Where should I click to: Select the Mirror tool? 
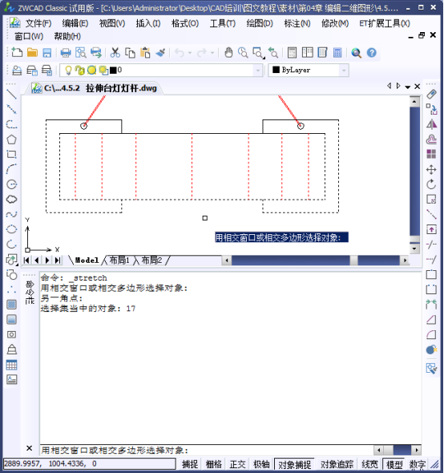click(x=431, y=124)
